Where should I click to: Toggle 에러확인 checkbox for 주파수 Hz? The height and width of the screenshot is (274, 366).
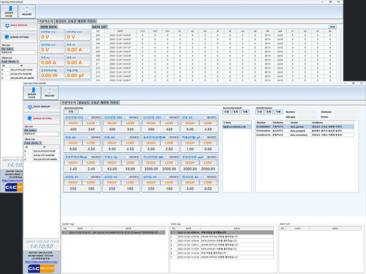point(129,158)
